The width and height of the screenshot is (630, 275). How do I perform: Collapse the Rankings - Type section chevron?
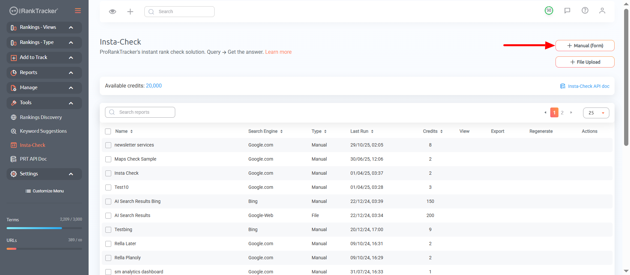pyautogui.click(x=71, y=43)
